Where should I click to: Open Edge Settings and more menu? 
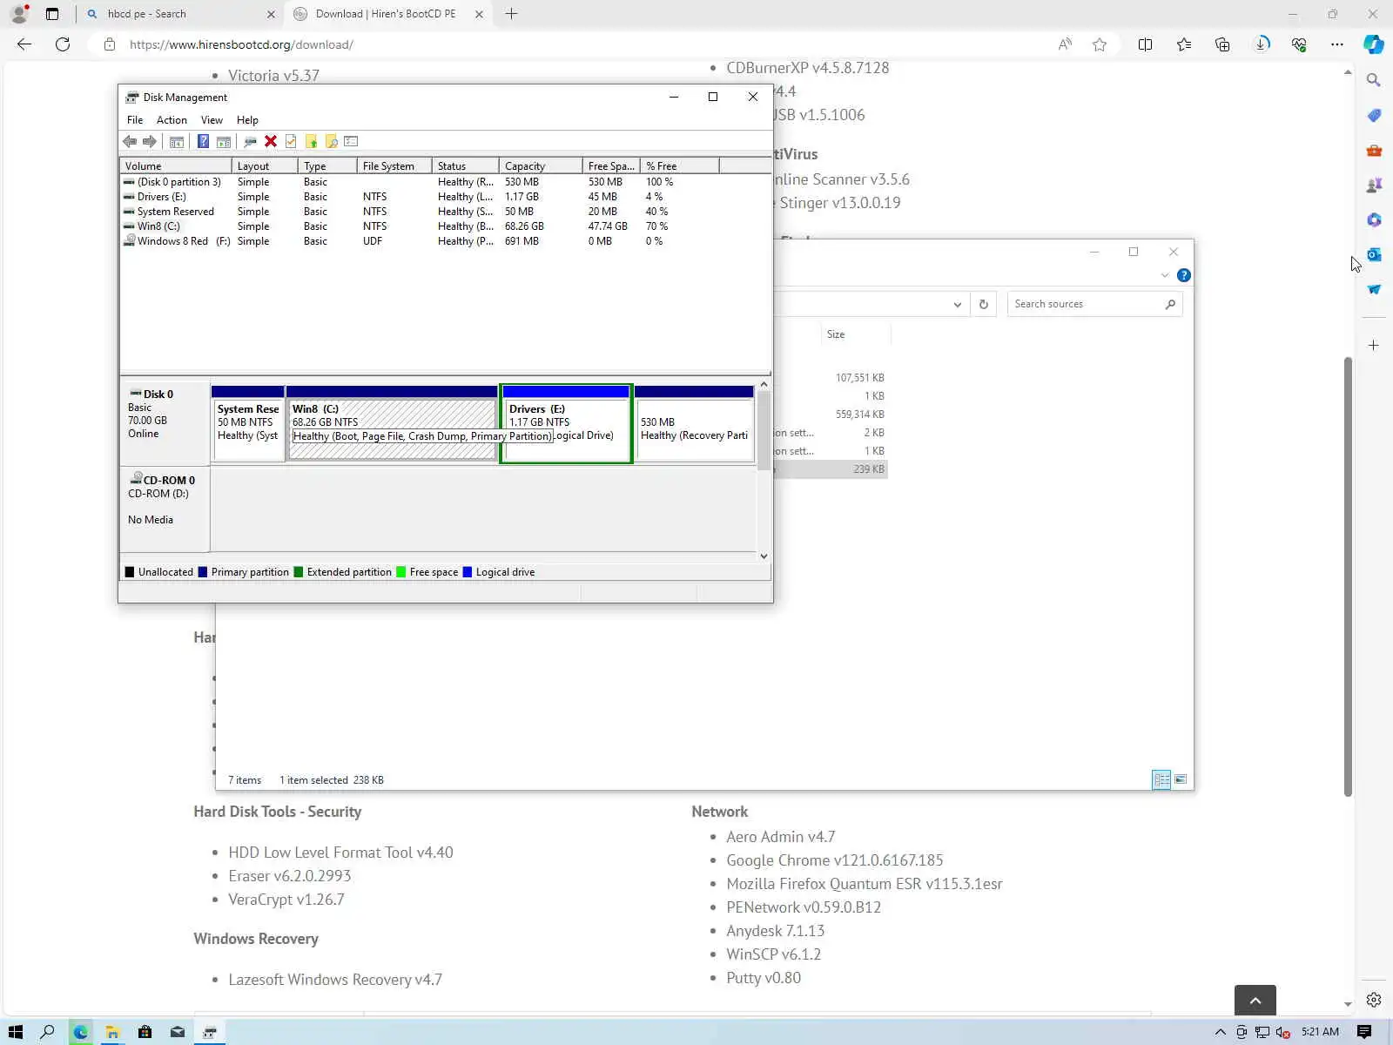point(1337,44)
